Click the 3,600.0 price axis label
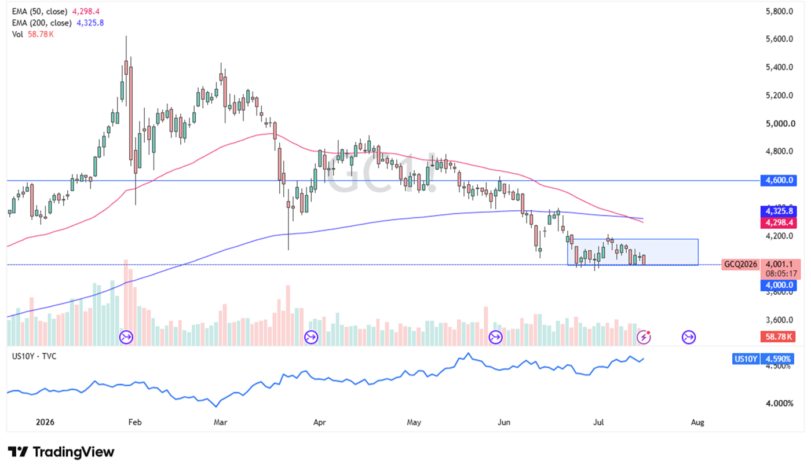811x472 pixels. point(779,320)
